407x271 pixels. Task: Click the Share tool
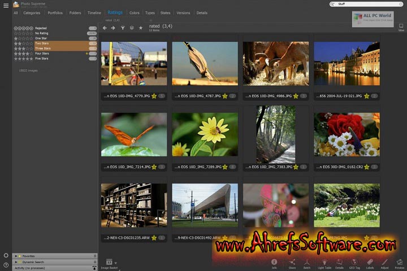coord(292,264)
